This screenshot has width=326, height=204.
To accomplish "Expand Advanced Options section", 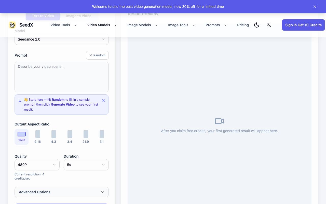I will 62,192.
